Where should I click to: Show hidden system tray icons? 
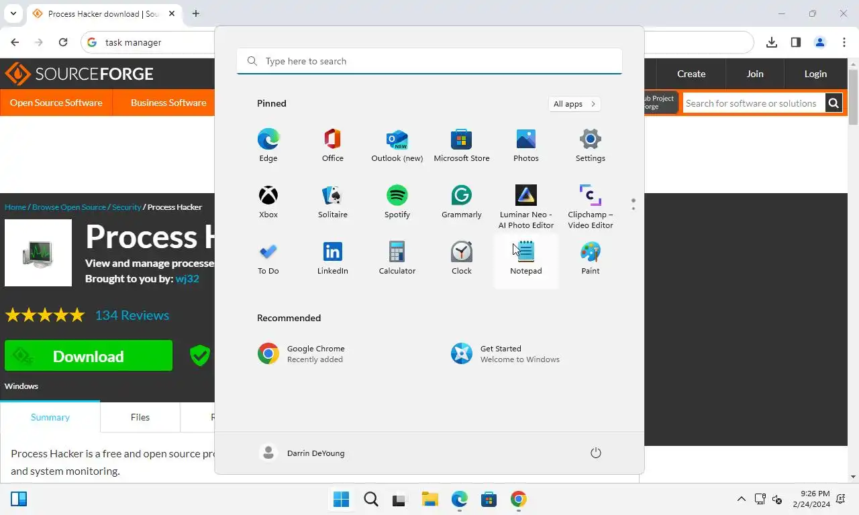[x=742, y=499]
